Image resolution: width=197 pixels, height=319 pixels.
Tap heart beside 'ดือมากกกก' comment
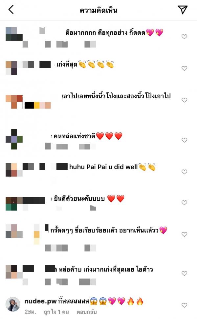pyautogui.click(x=185, y=37)
